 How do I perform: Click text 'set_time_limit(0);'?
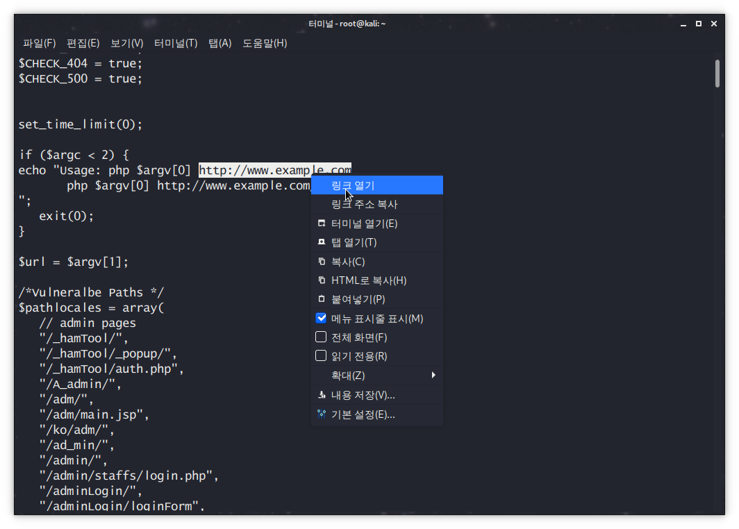pyautogui.click(x=80, y=124)
